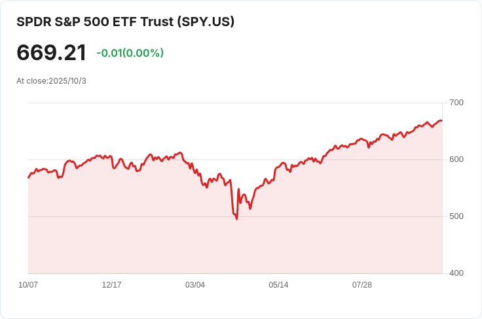
Task: Click the 400 y-axis label
Action: point(456,273)
